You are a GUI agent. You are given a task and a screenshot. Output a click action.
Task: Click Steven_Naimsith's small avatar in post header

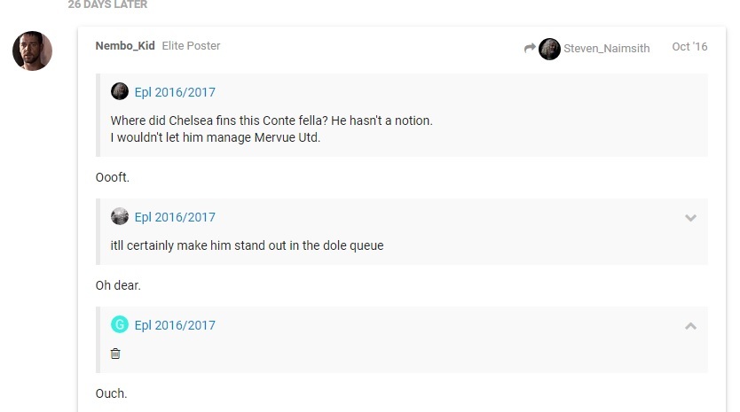(549, 49)
